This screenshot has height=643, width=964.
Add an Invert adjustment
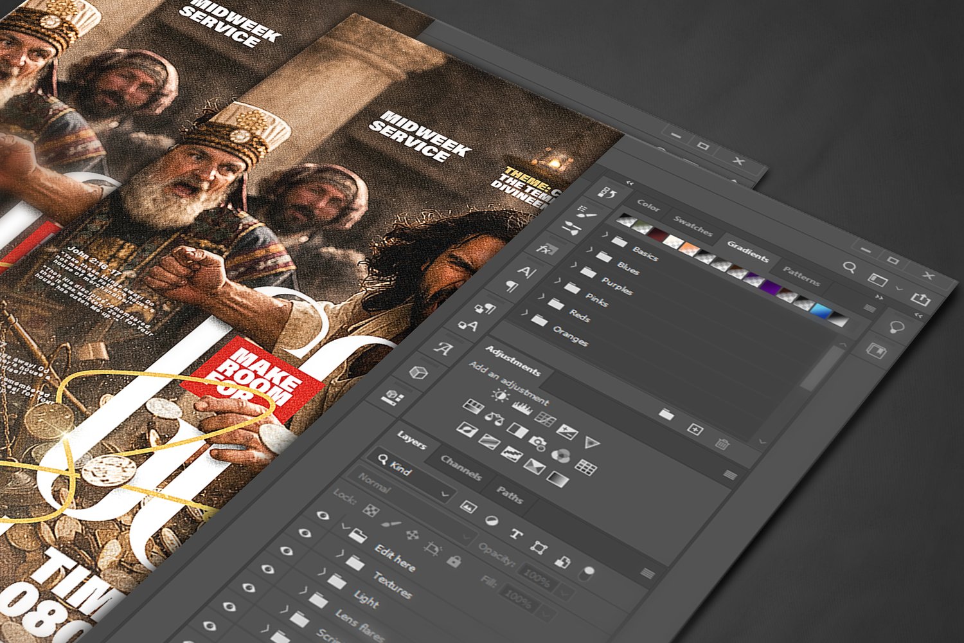(x=467, y=429)
